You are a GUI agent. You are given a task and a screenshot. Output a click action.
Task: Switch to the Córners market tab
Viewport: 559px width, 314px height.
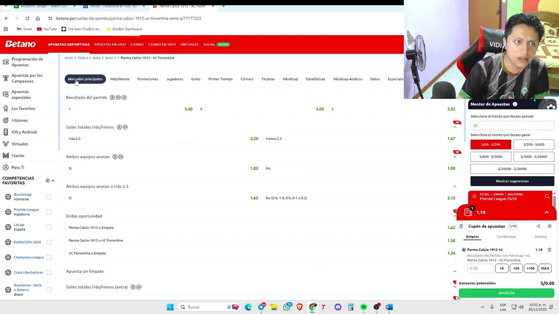point(247,79)
